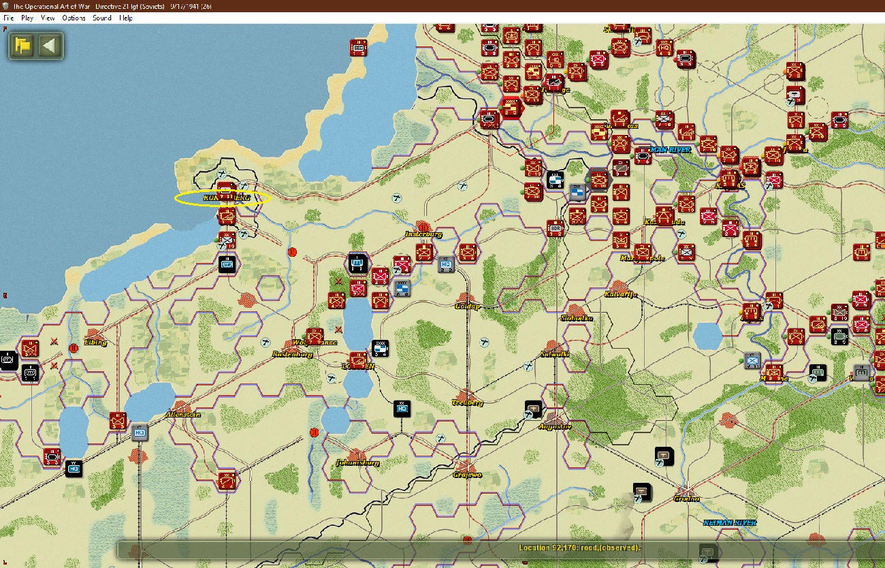Image resolution: width=885 pixels, height=568 pixels.
Task: Click the Goldap city hex
Action: (467, 298)
